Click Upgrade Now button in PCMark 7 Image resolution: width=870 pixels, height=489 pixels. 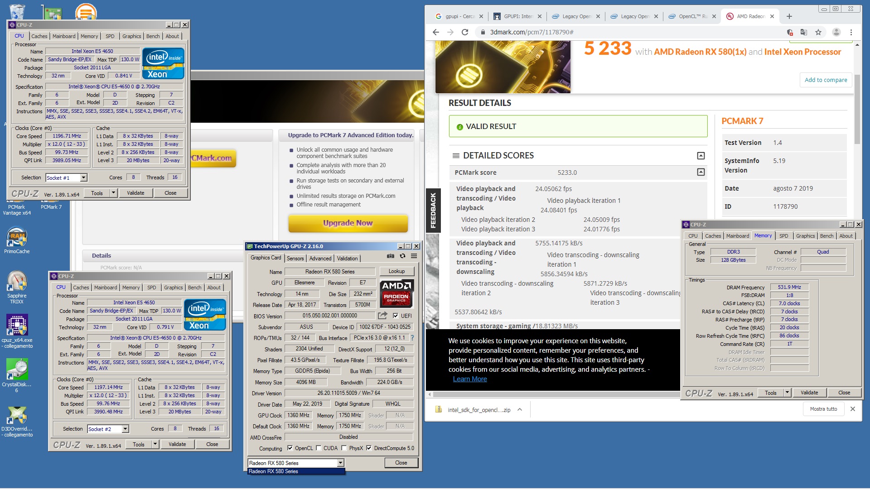[x=348, y=223]
